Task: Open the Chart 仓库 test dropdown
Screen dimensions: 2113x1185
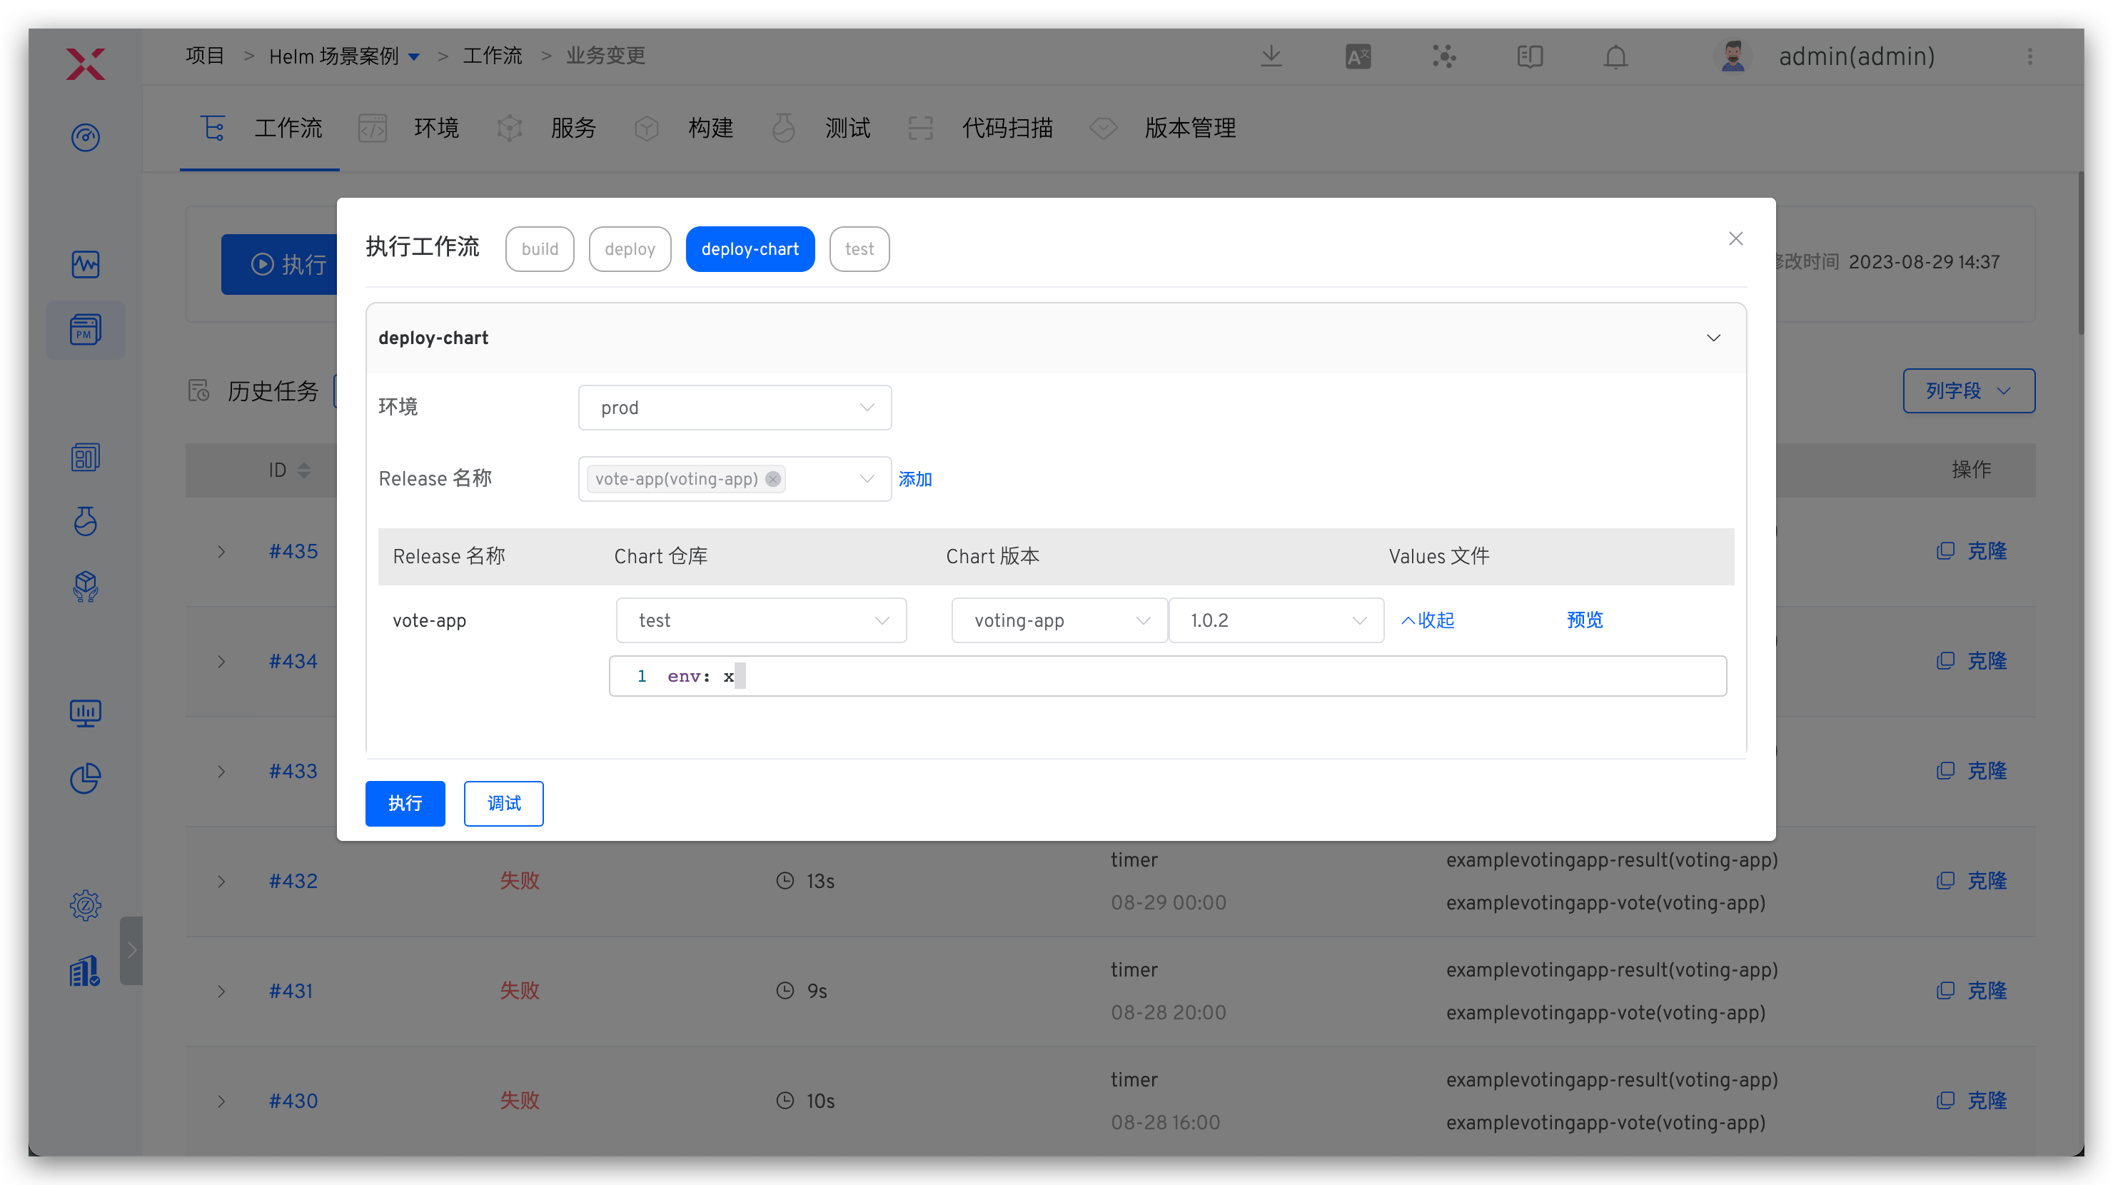Action: pyautogui.click(x=760, y=620)
